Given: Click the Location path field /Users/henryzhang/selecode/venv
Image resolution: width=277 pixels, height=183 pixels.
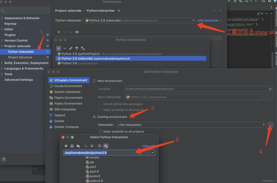Looking at the screenshot, I should [199, 89].
